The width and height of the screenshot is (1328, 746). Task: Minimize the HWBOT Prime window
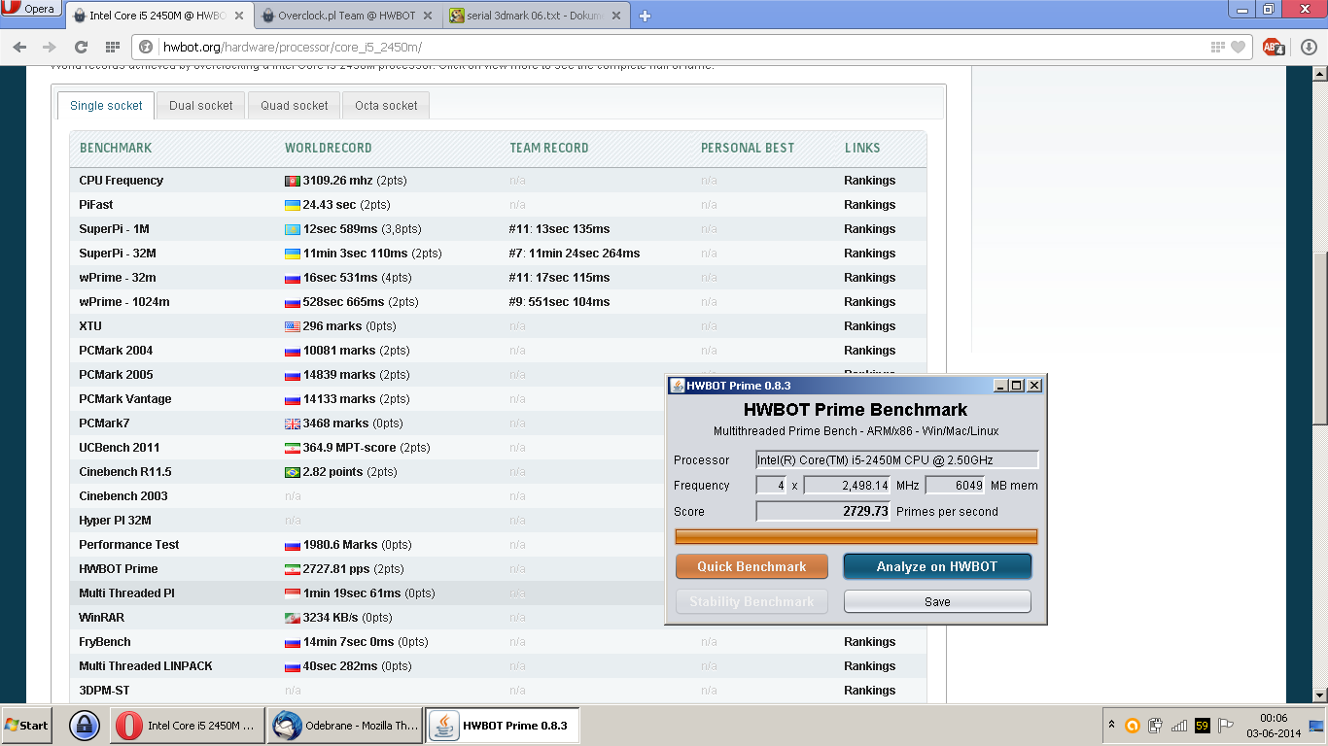tap(1000, 386)
